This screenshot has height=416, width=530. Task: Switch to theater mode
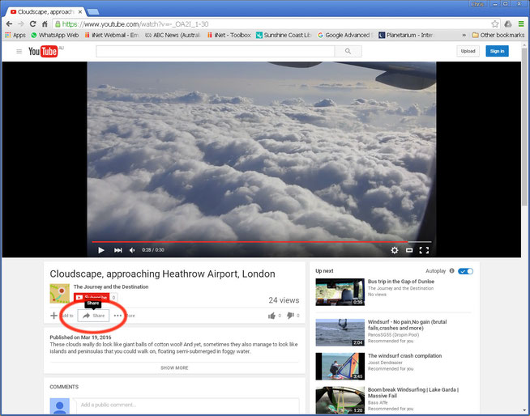[409, 250]
